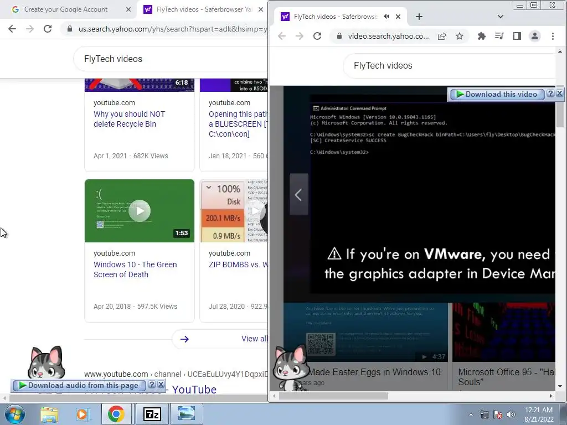Open the picture viewer taskbar icon

point(186,414)
